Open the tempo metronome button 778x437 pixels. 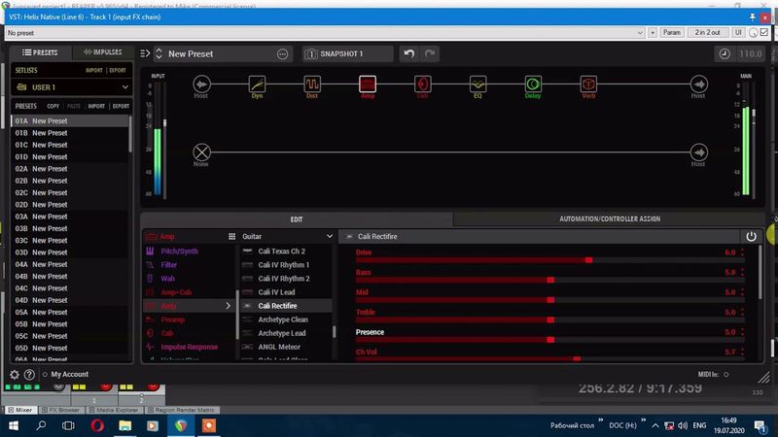click(725, 53)
